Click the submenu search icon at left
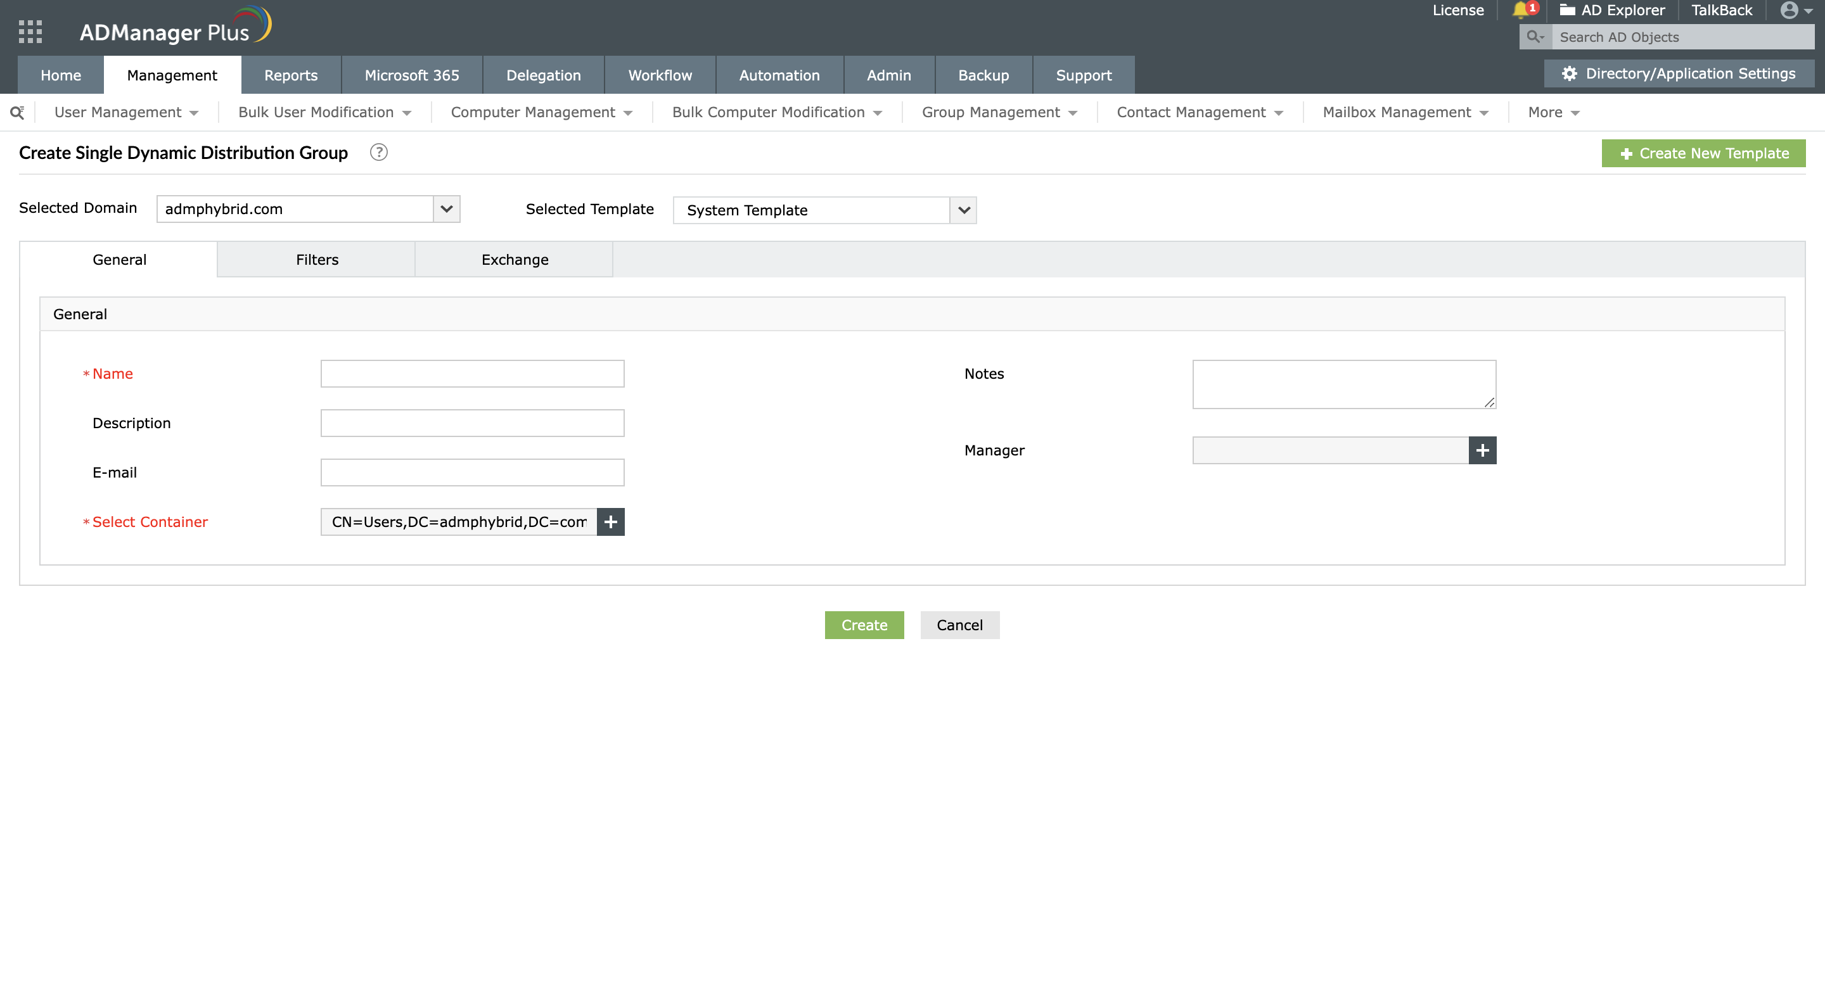1825x983 pixels. [x=17, y=113]
